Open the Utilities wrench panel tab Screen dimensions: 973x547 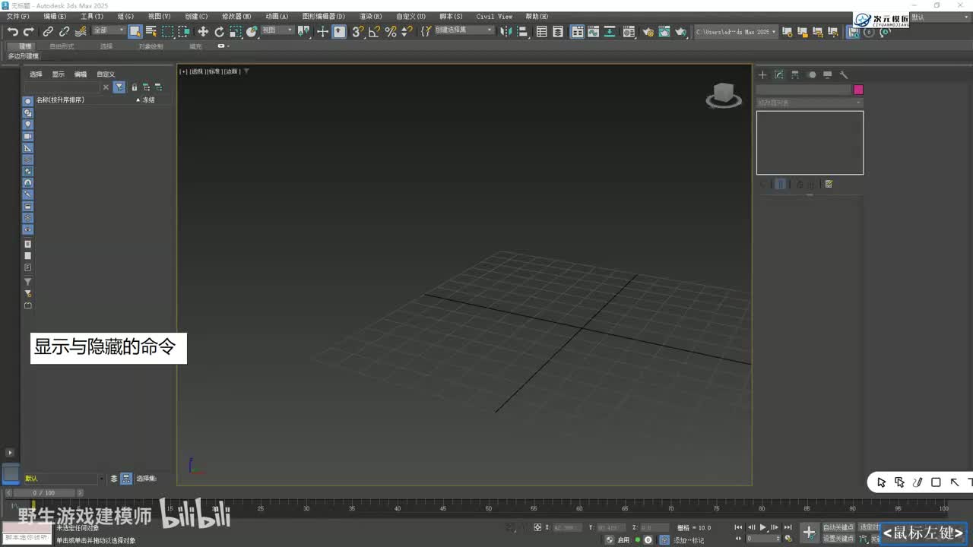pos(844,74)
